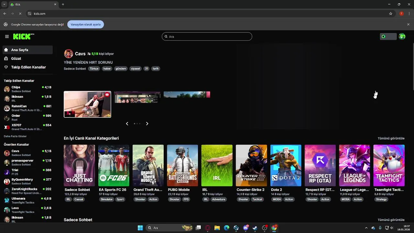Open the tab search dropdown arrow
Screen dimensions: 414x233
pos(4,5)
